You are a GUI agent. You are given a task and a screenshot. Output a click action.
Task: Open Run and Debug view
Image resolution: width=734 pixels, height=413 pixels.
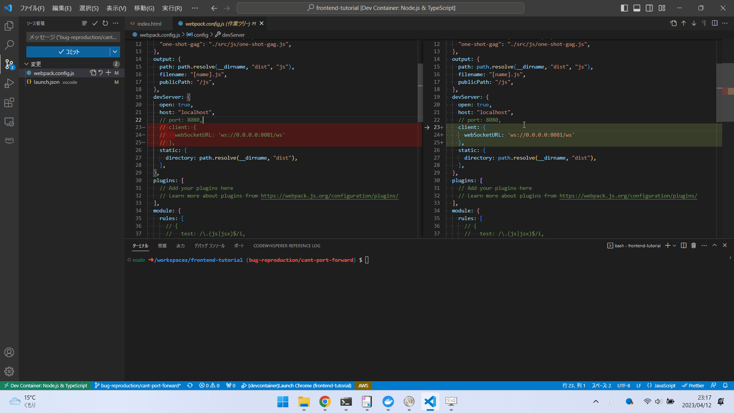[x=9, y=83]
